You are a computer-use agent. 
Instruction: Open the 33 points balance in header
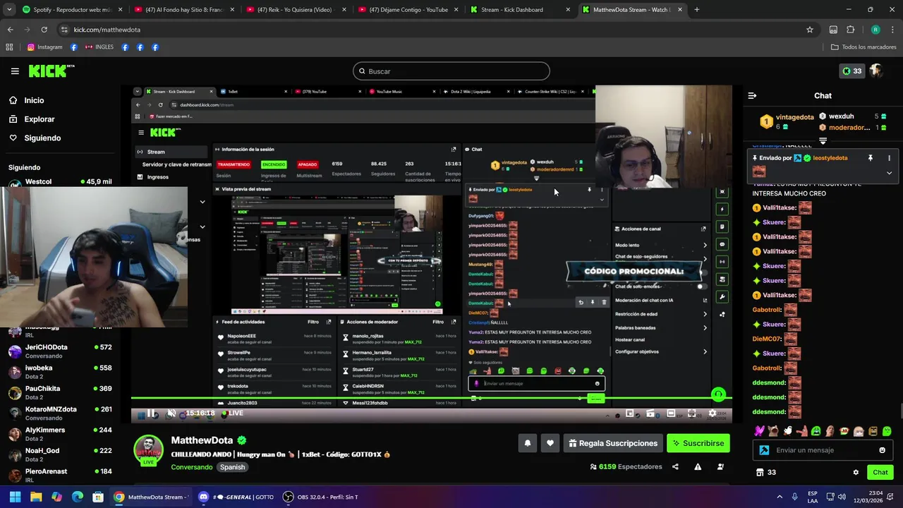pyautogui.click(x=852, y=71)
